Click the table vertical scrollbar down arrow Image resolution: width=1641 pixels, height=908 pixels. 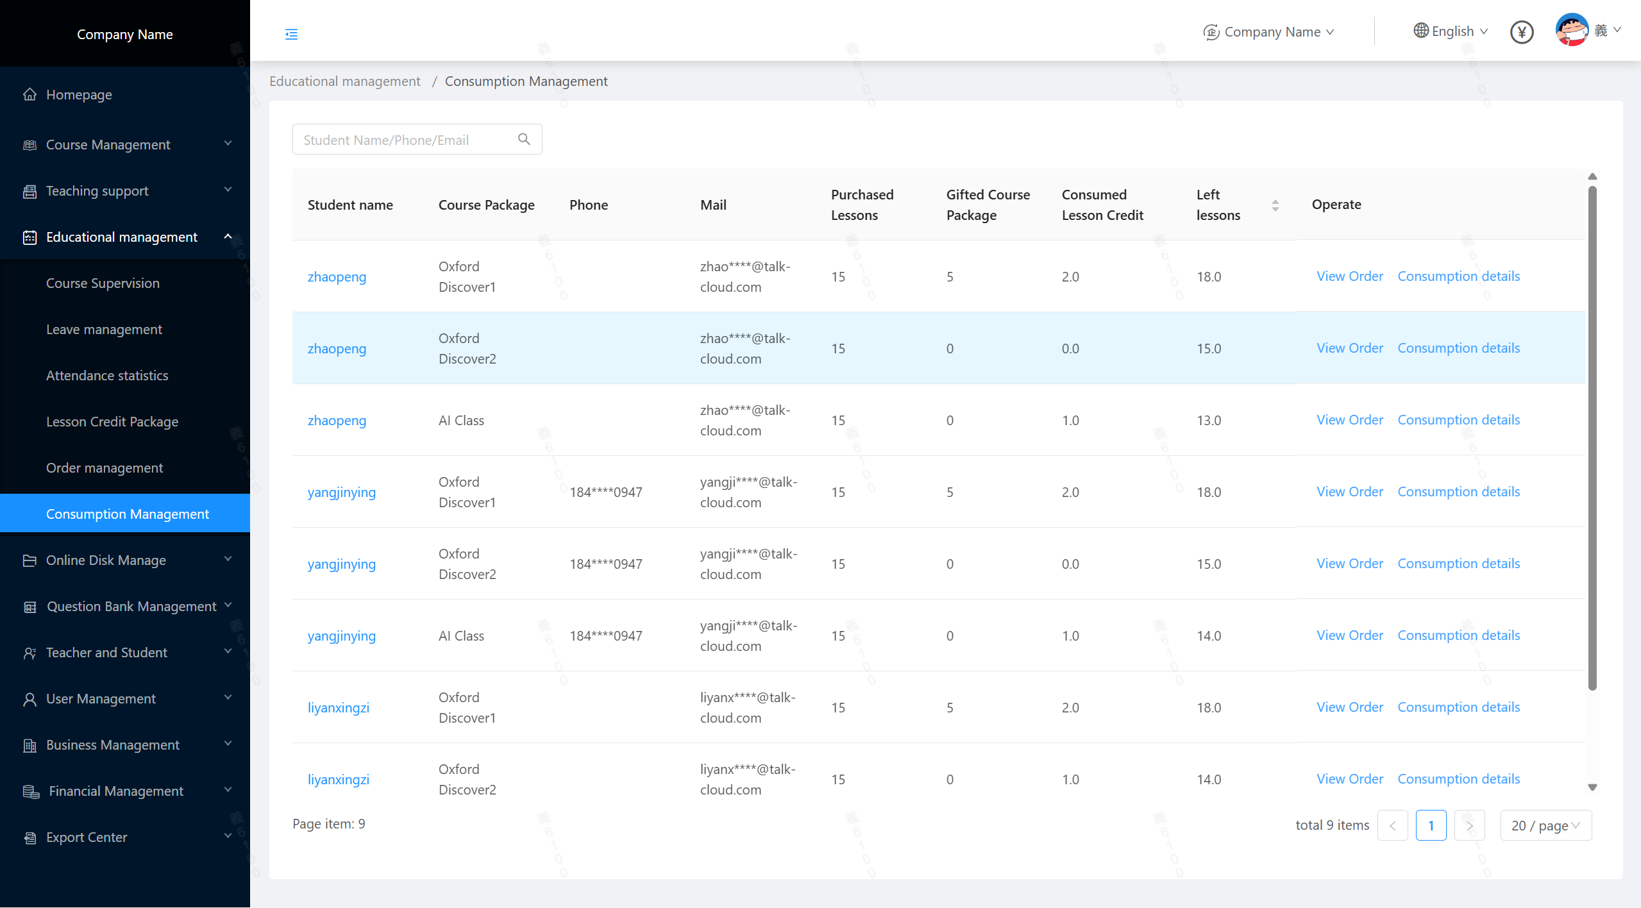coord(1592,787)
